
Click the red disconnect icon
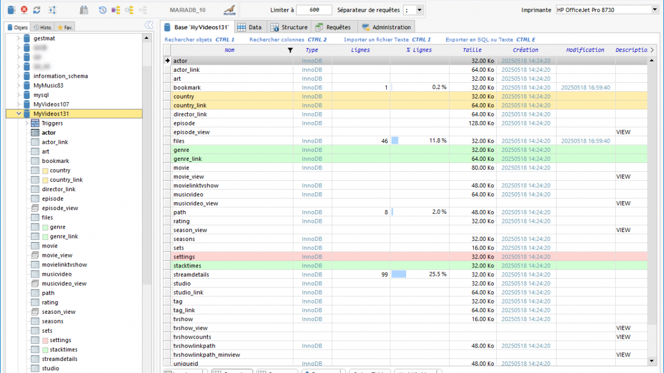coord(24,10)
